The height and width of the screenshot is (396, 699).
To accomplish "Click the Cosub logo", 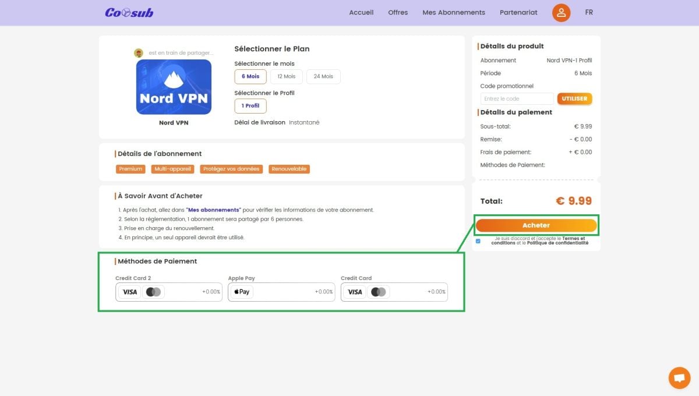I will tap(129, 12).
